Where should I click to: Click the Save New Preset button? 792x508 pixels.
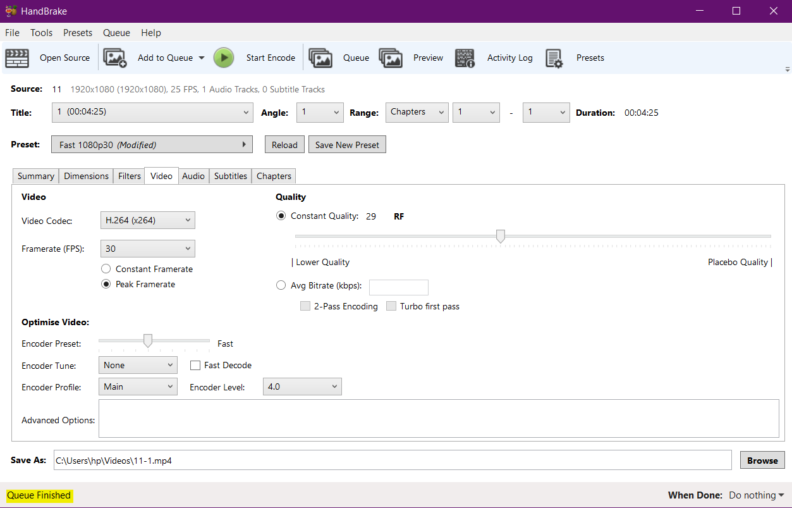347,145
